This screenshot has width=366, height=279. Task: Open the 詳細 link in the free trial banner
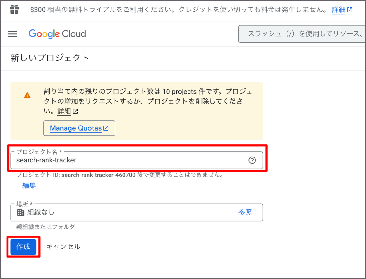point(342,10)
